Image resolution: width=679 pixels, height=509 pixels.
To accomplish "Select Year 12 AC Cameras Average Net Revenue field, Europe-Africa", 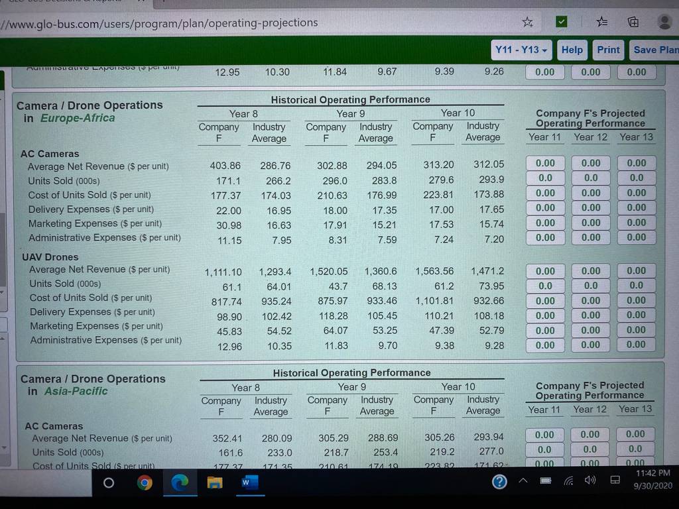I will [x=591, y=163].
